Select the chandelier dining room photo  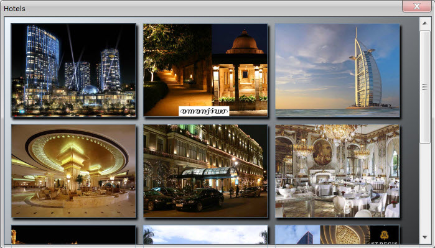point(337,171)
